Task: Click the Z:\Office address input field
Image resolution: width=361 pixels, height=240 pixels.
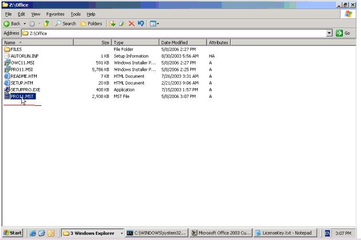Action: [x=173, y=33]
